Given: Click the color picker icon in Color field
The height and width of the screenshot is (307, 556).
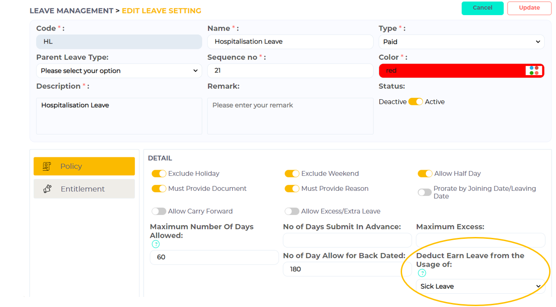Looking at the screenshot, I should (534, 70).
